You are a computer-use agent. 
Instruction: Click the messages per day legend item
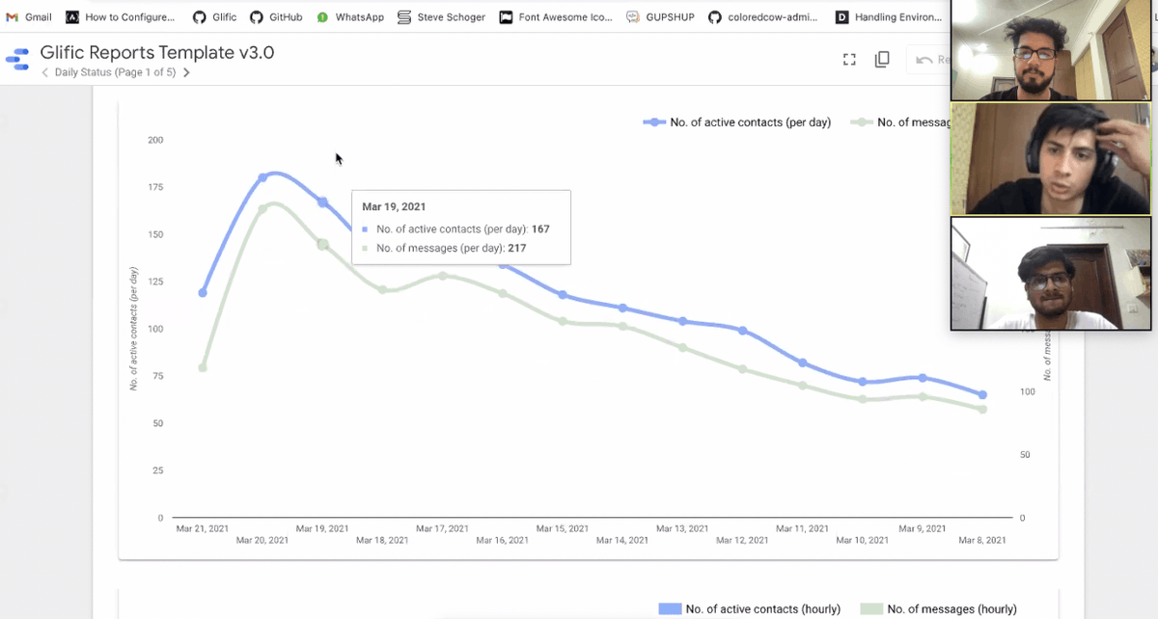coord(900,122)
